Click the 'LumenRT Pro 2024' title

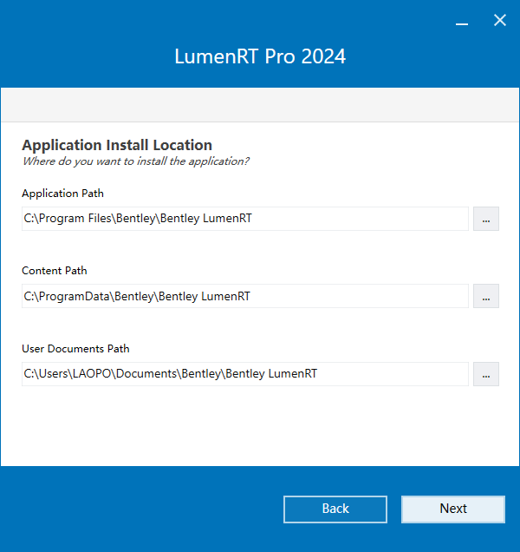(260, 56)
